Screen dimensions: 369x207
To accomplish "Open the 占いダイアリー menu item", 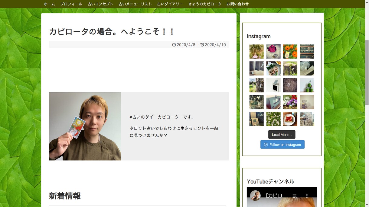I will [x=170, y=4].
